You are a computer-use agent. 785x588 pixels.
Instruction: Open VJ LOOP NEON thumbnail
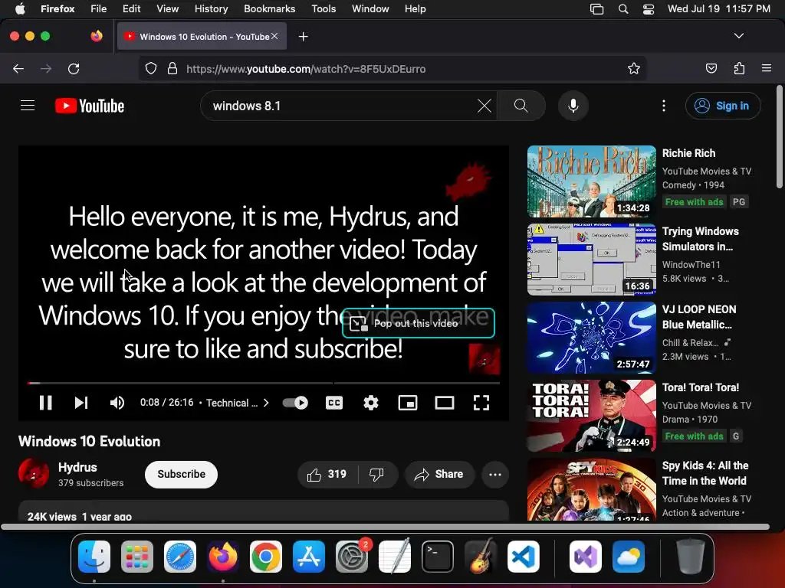(591, 338)
